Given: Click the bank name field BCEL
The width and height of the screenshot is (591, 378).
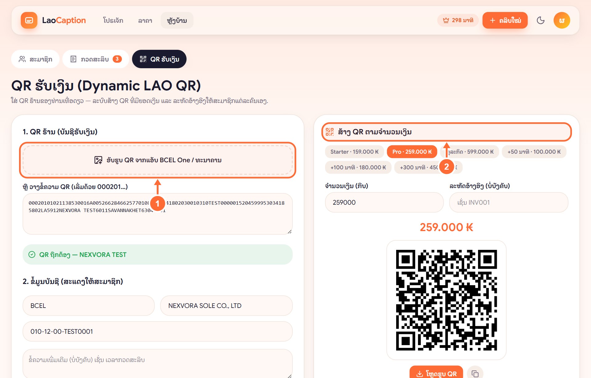Looking at the screenshot, I should pyautogui.click(x=89, y=306).
